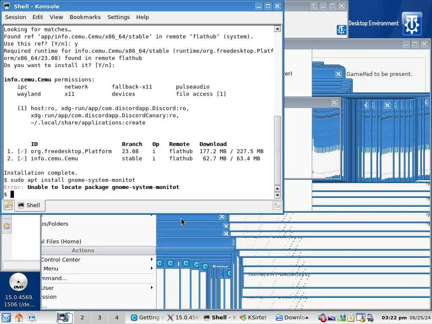
Task: Click the close-tab icon at Konsole tab bar end
Action: 276,205
